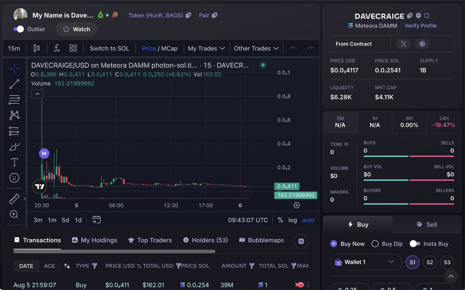Image resolution: width=465 pixels, height=290 pixels.
Task: Collapse the chart legend with the chevron
Action: click(x=37, y=94)
